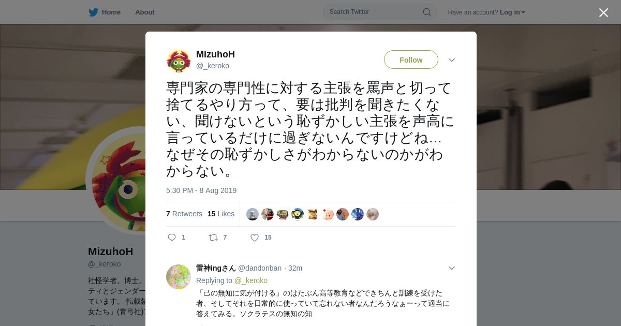The width and height of the screenshot is (621, 326).
Task: Click the last liker avatar in row
Action: pyautogui.click(x=373, y=214)
